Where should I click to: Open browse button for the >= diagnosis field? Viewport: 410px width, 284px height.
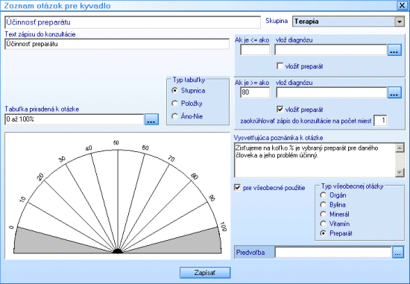394,92
